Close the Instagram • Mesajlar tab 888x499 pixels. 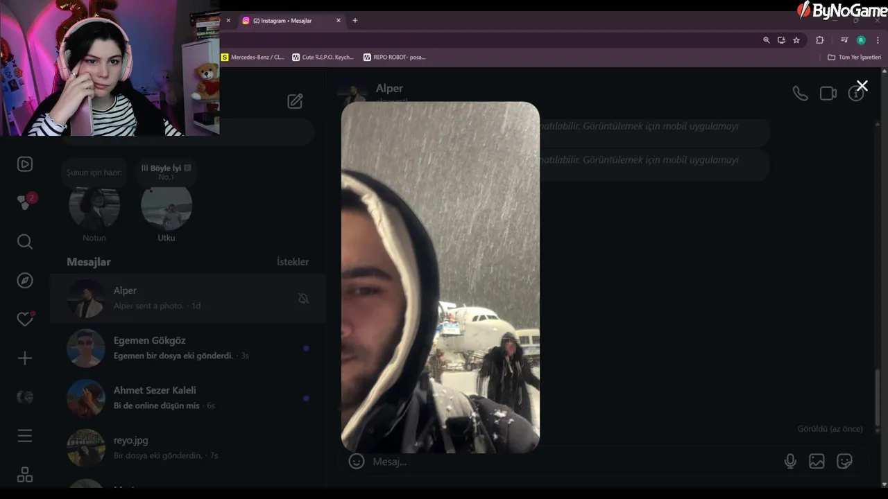tap(339, 21)
